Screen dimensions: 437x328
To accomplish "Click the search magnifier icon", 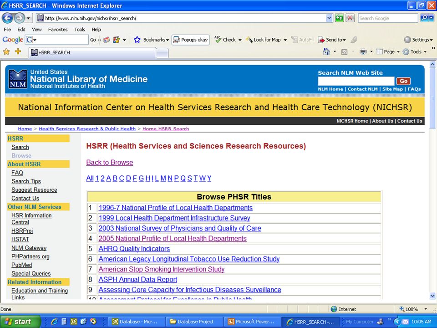I will click(424, 18).
